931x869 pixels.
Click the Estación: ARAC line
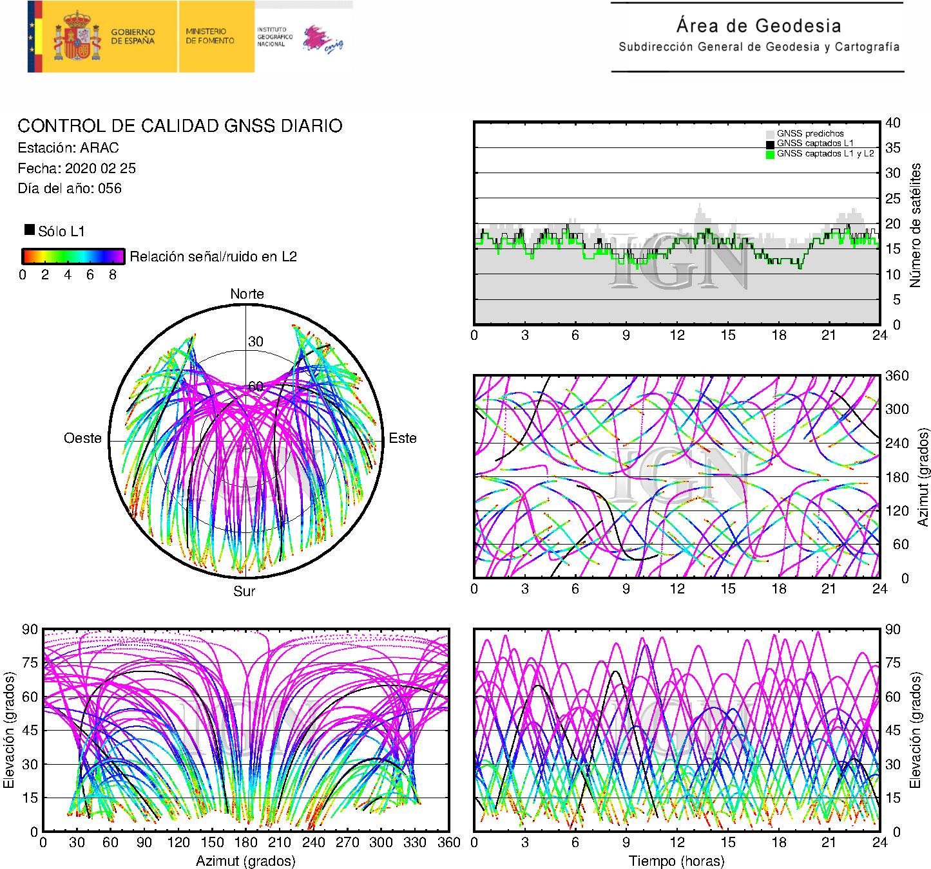pos(68,147)
